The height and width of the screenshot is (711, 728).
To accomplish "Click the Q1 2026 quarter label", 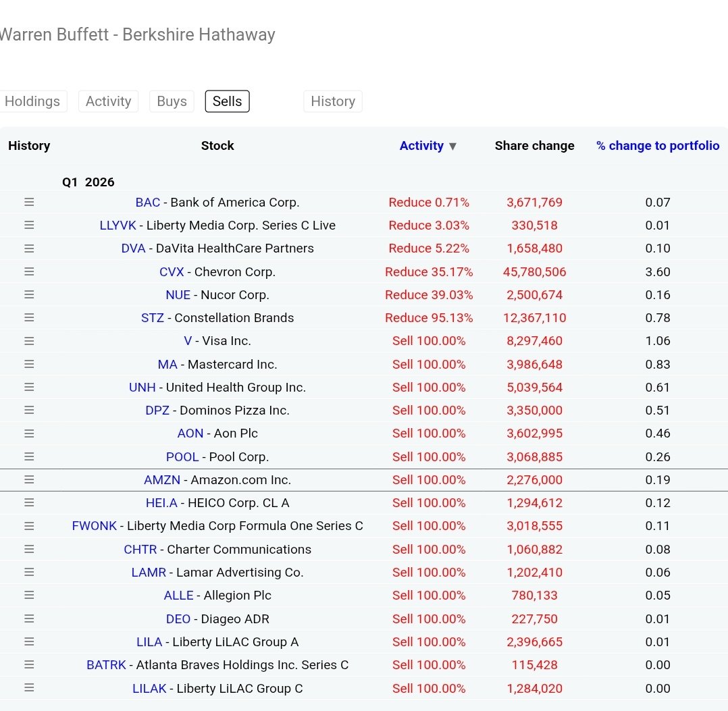I will [88, 182].
